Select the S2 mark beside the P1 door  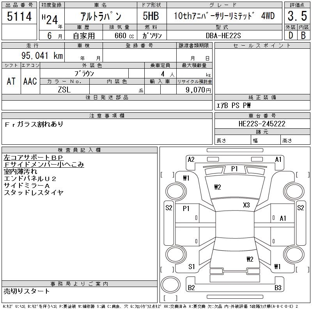[x=169, y=208]
